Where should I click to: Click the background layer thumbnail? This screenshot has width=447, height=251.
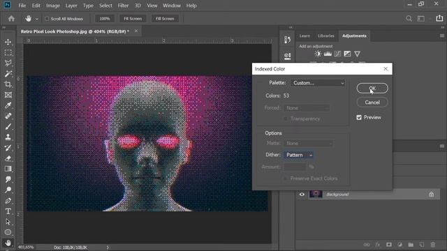(x=316, y=195)
